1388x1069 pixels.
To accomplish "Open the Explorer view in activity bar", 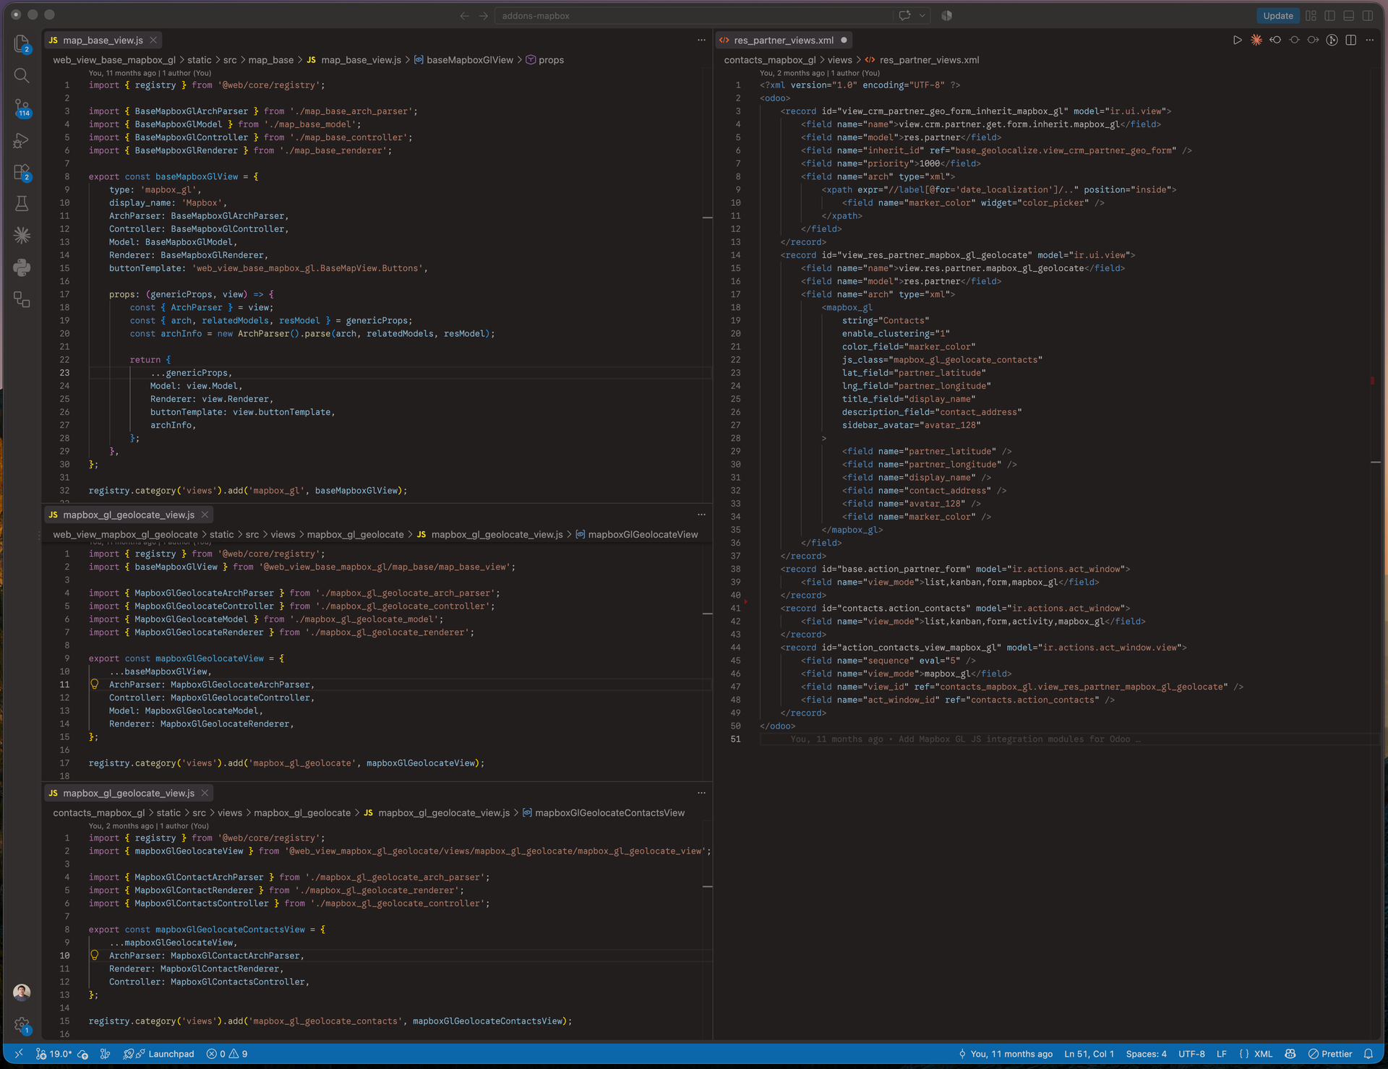I will [22, 44].
